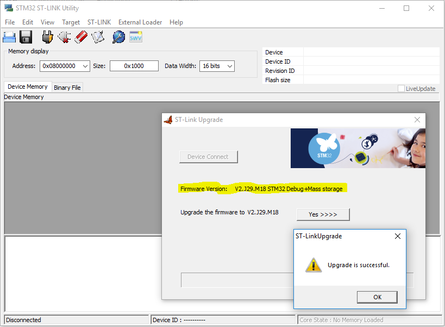445x327 pixels.
Task: Click the Full chip erase eraser icon
Action: (81, 37)
